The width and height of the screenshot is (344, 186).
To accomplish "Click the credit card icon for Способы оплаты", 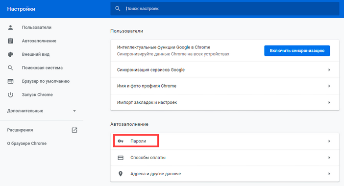I will [121, 158].
